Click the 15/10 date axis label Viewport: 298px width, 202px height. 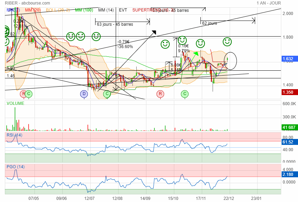(173, 199)
